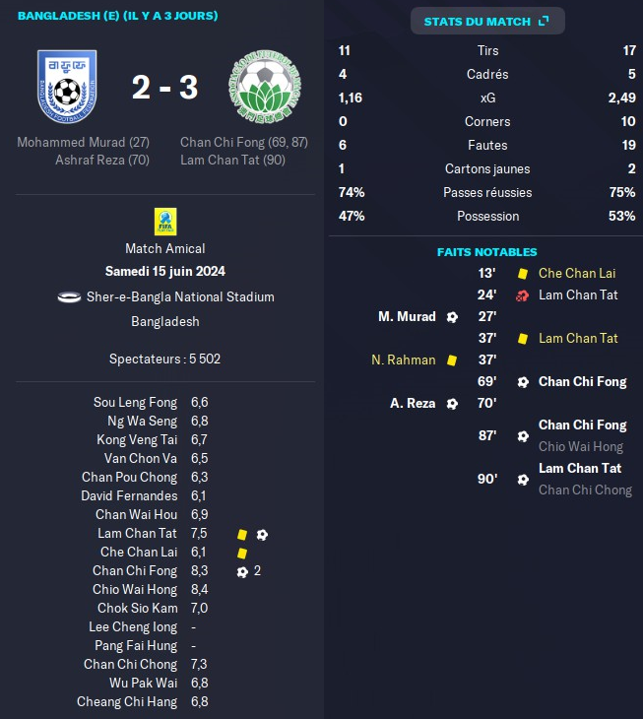Click the Bangladesh (E) match header

pos(117,16)
